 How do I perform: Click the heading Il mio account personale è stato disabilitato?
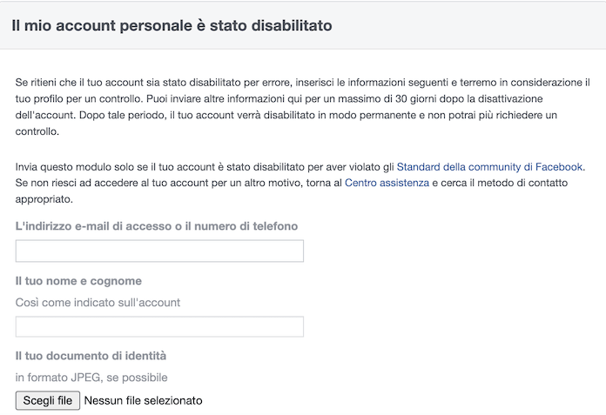[172, 25]
